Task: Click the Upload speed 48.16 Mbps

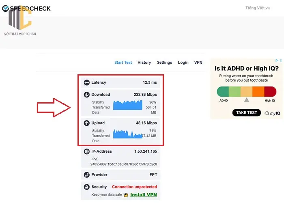Action: (146, 123)
